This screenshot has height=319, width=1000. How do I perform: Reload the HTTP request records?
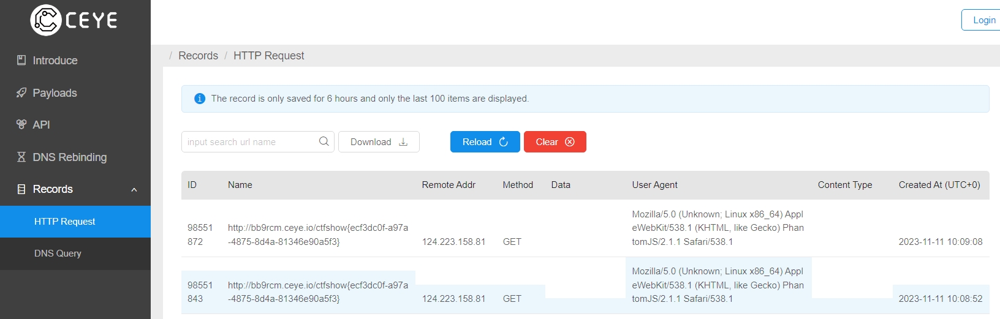tap(485, 141)
